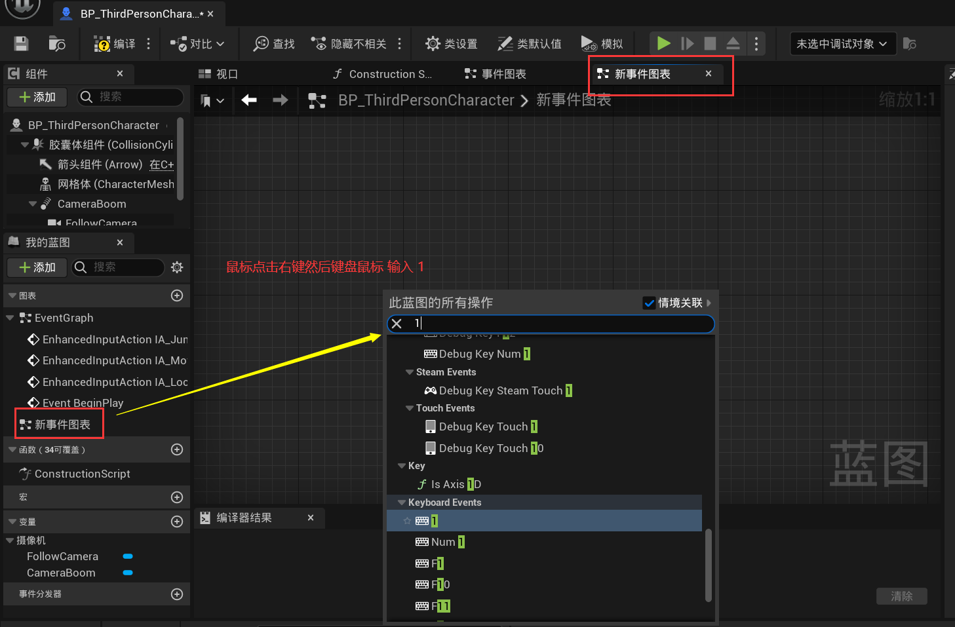Image resolution: width=955 pixels, height=627 pixels.
Task: Click BP_ThirdPersonCharacter breadcrumb link
Action: pos(426,100)
